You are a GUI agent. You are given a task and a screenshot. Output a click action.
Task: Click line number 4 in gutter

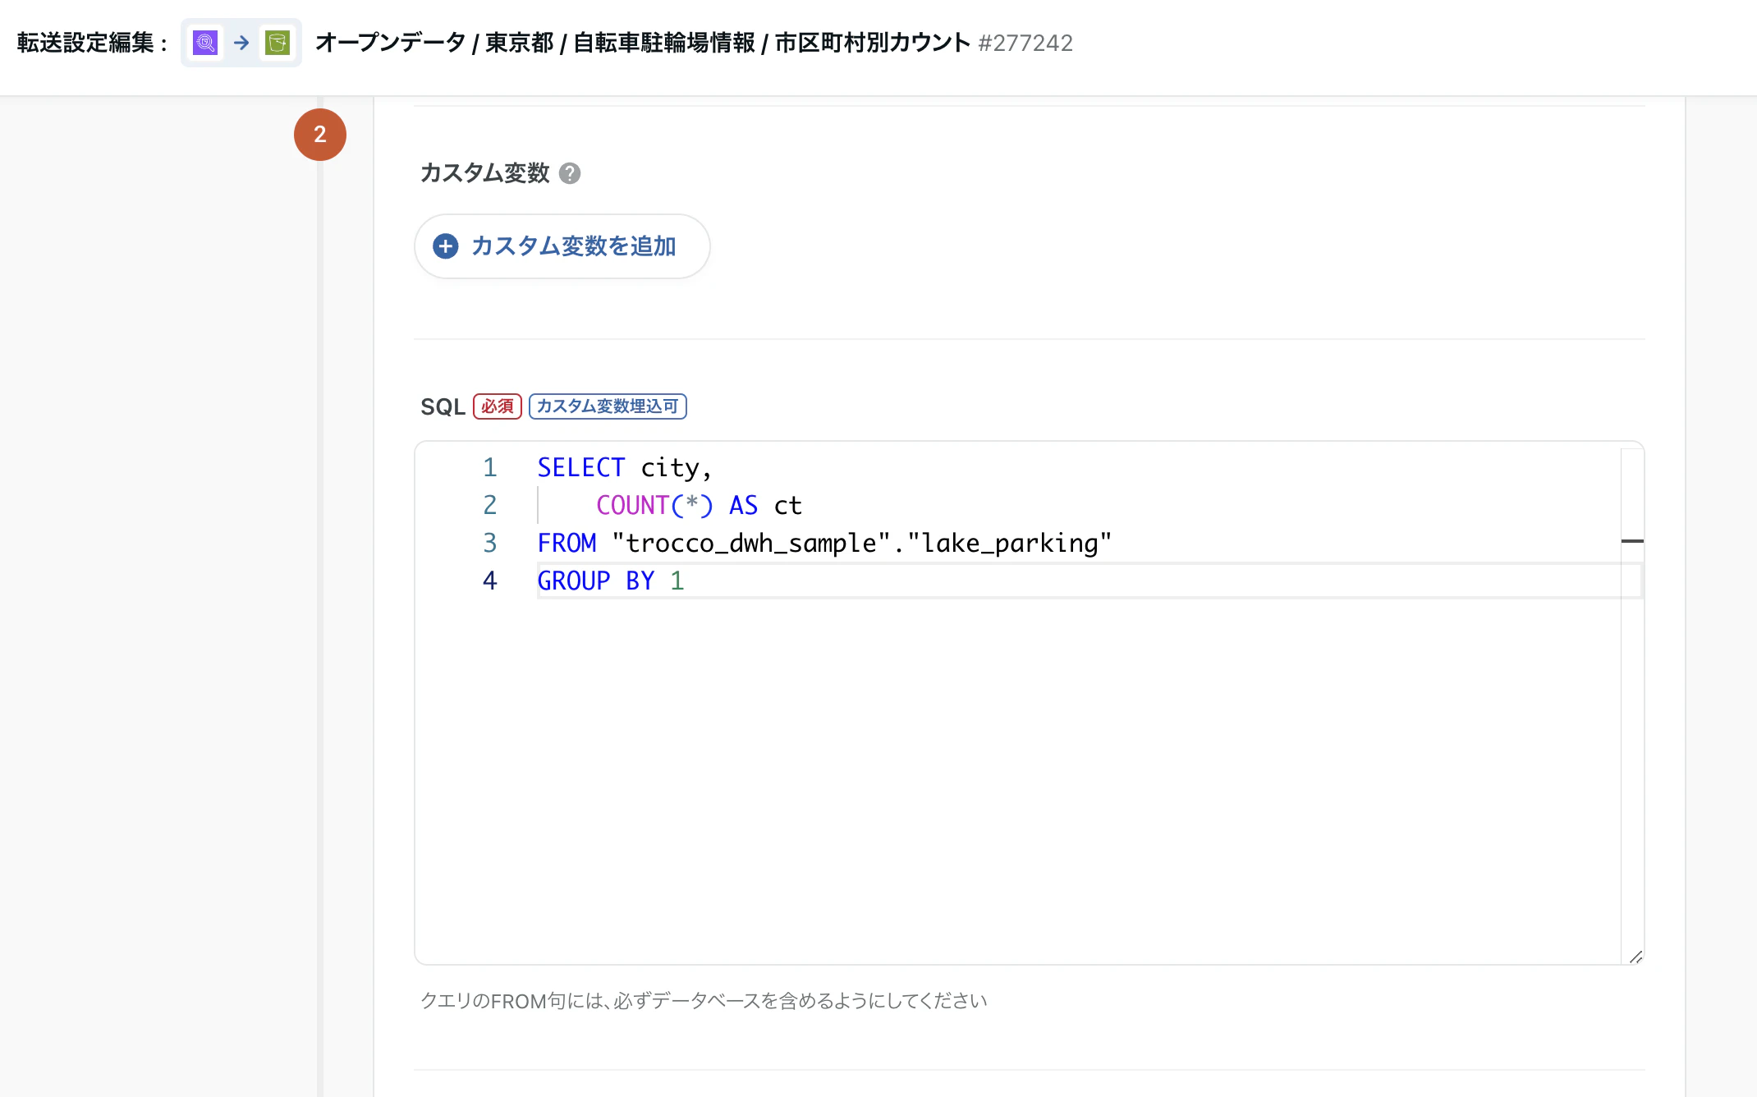(x=490, y=581)
